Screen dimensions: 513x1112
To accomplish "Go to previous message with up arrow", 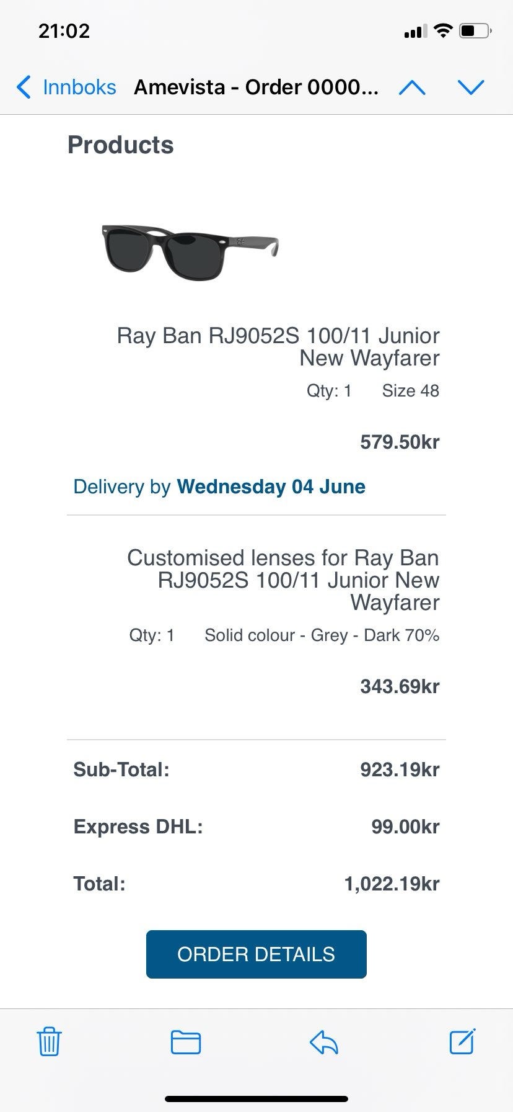I will [413, 87].
